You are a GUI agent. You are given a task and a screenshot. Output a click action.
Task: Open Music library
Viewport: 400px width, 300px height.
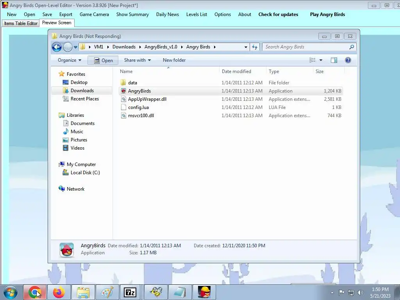77,131
